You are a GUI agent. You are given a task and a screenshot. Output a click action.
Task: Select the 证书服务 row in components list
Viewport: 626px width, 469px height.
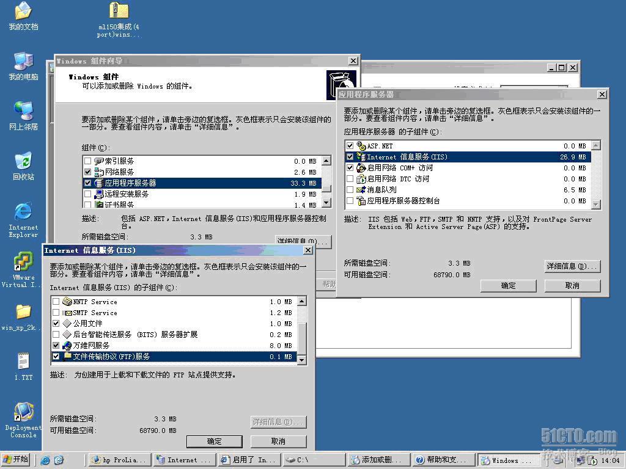click(202, 204)
